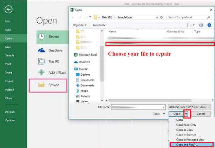The image size is (215, 148).
Task: Click the horizontal scrollbar left arrow
Action: click(x=107, y=101)
